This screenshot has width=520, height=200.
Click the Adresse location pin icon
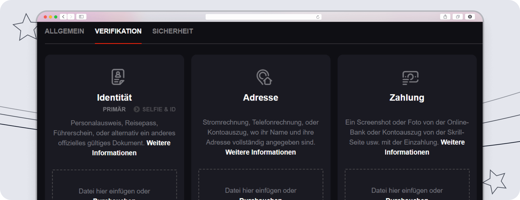pyautogui.click(x=264, y=77)
